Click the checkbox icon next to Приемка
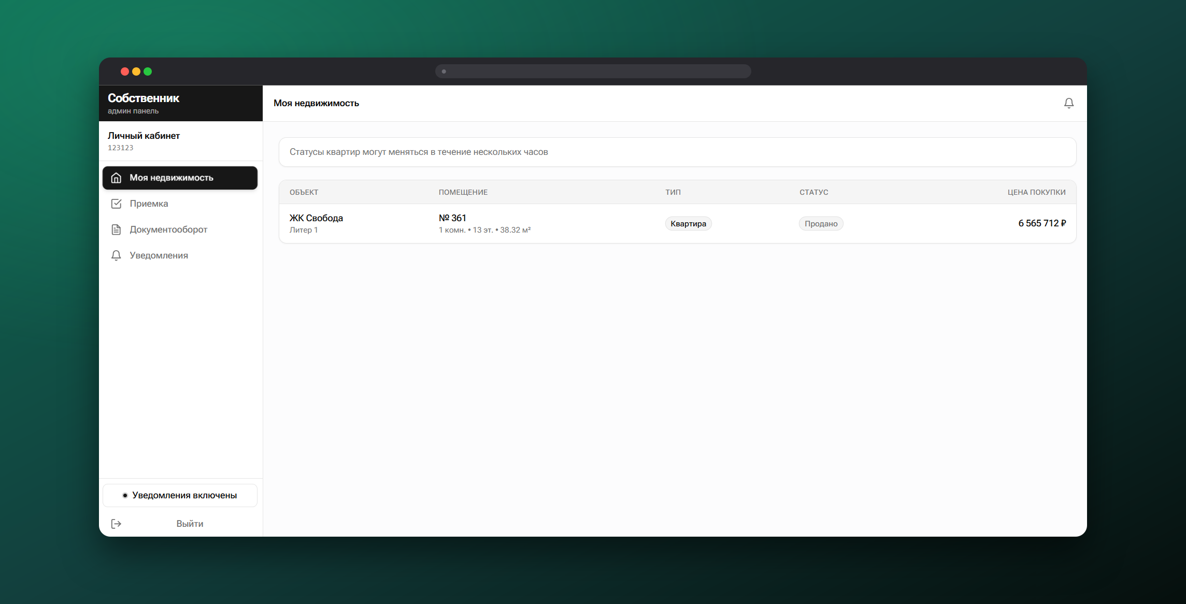Image resolution: width=1186 pixels, height=604 pixels. 116,204
